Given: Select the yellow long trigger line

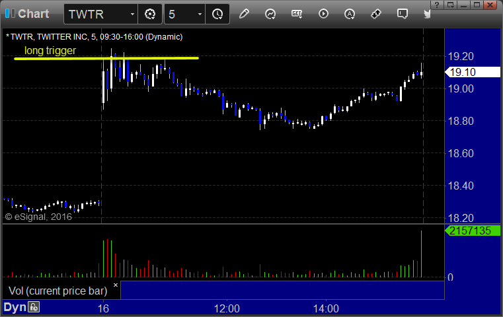Looking at the screenshot, I should pos(106,58).
